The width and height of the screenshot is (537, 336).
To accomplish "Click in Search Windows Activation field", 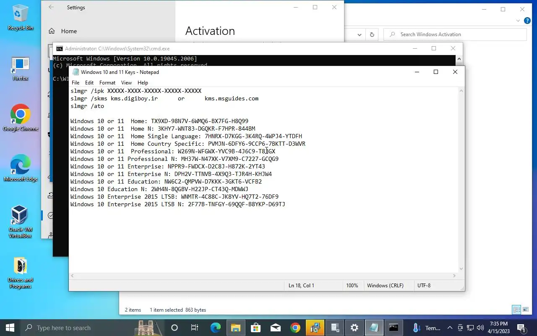I will 455,34.
